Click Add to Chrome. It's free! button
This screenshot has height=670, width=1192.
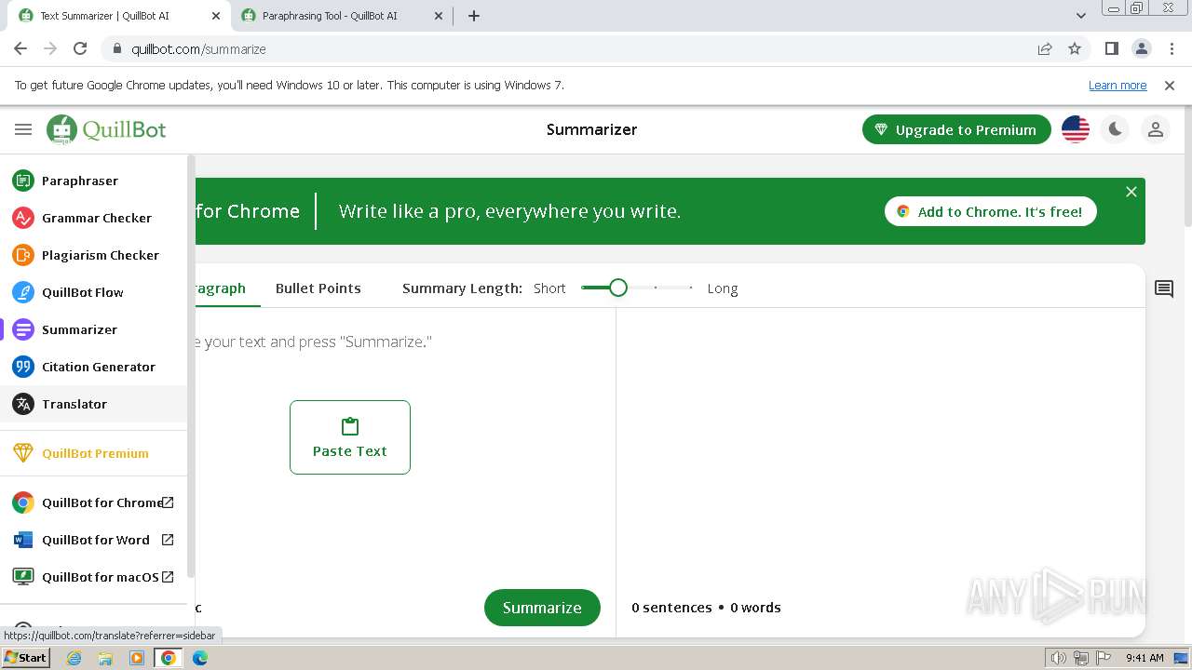tap(990, 211)
